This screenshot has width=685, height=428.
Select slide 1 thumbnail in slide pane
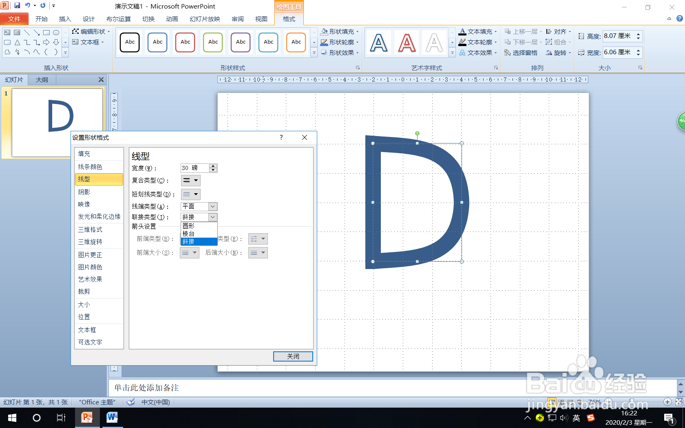57,122
